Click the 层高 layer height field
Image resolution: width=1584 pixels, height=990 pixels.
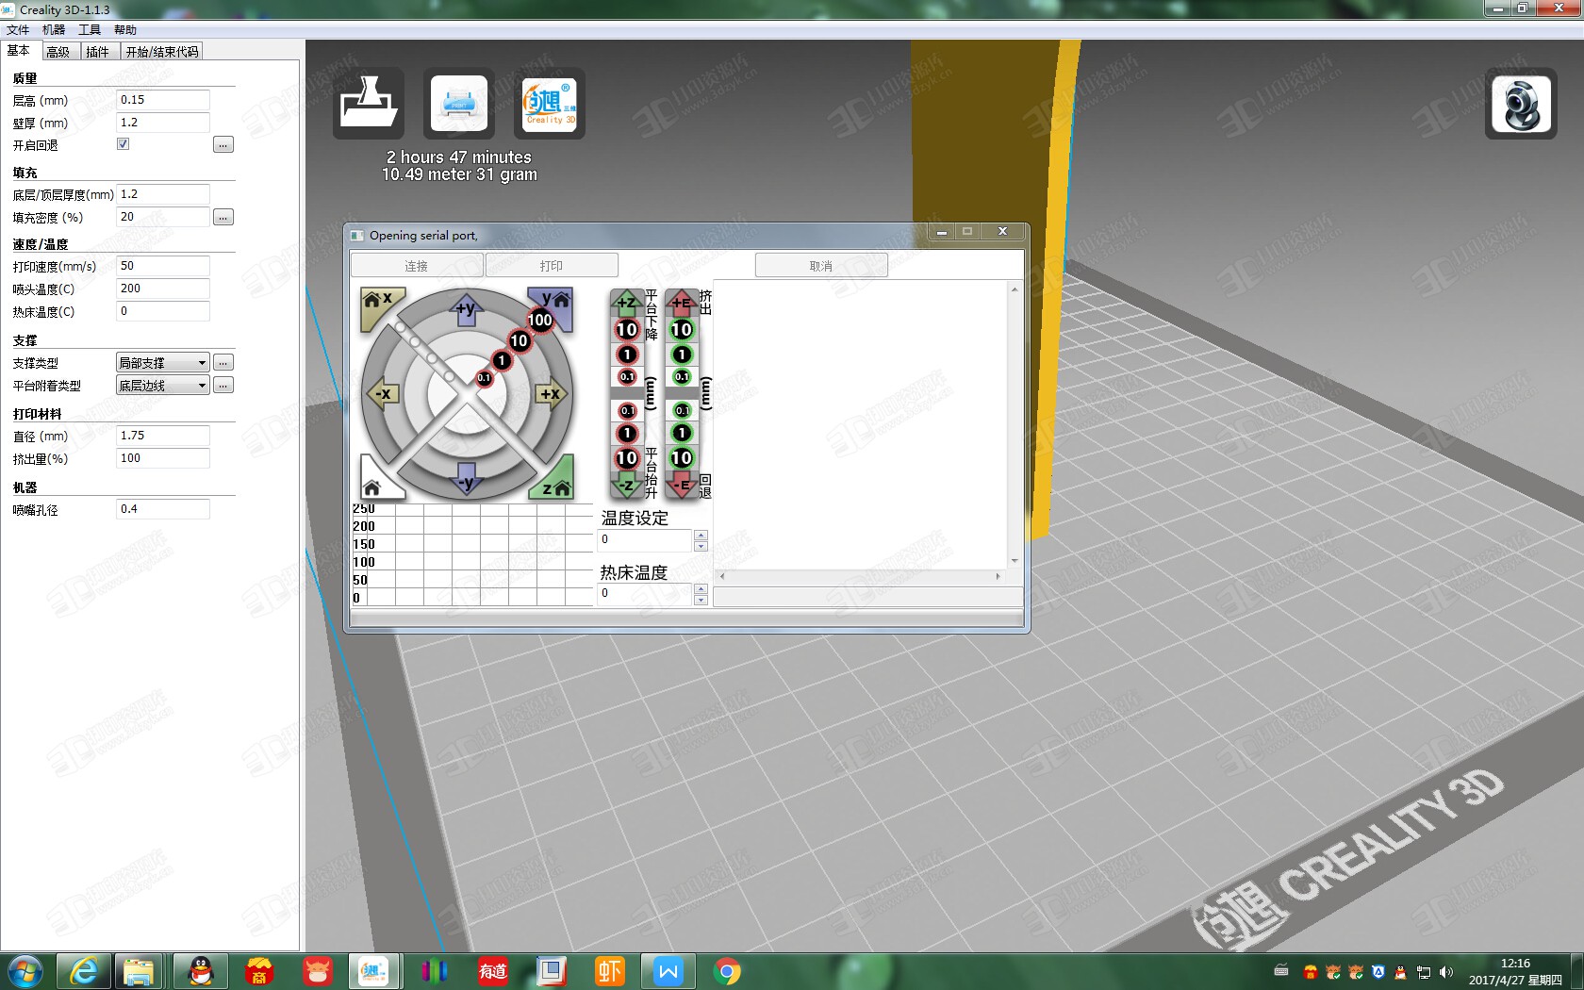pyautogui.click(x=163, y=100)
